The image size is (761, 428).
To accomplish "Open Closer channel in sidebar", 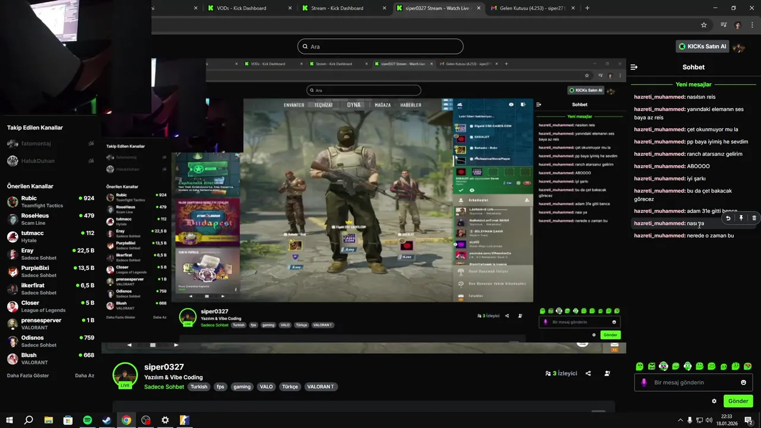I will pos(51,306).
